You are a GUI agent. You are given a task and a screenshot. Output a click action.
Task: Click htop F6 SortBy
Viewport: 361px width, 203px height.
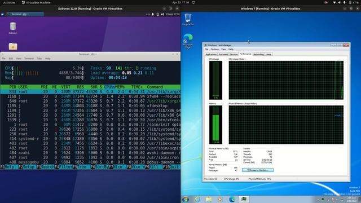[x=99, y=167]
